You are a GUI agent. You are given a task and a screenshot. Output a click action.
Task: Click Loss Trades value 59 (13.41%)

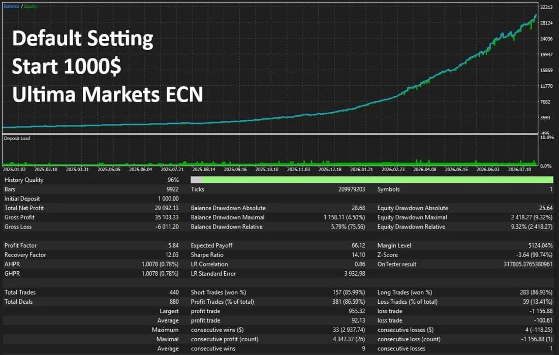point(538,302)
